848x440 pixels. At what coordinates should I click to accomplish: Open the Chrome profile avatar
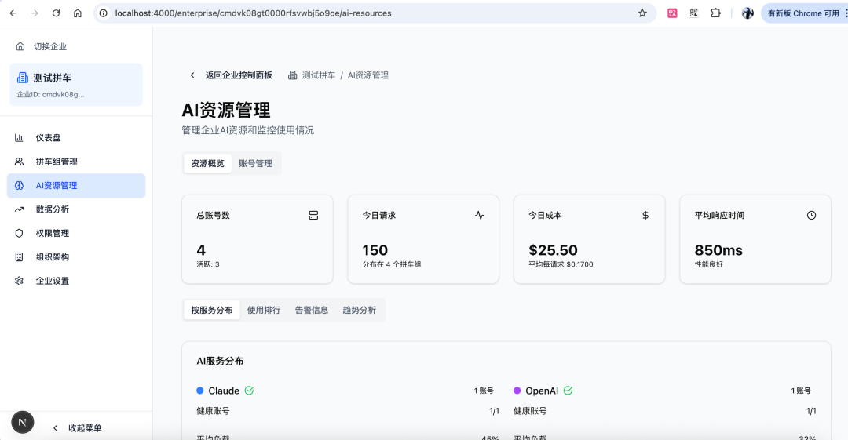point(748,13)
